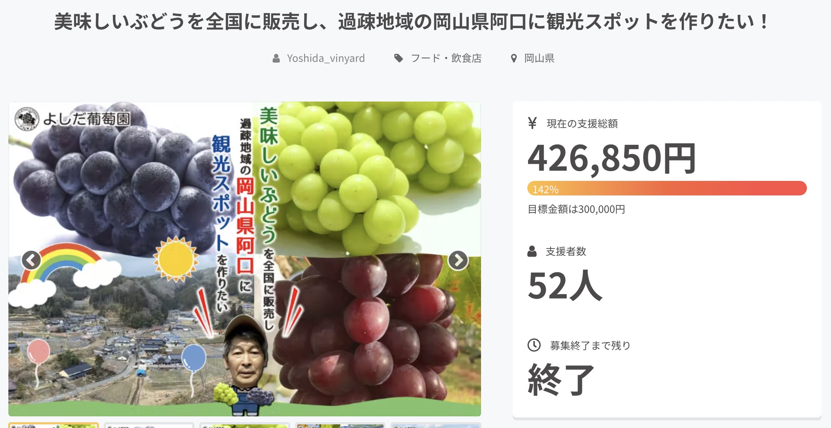Select the fourth gallery thumbnail
The height and width of the screenshot is (428, 831).
[x=340, y=425]
